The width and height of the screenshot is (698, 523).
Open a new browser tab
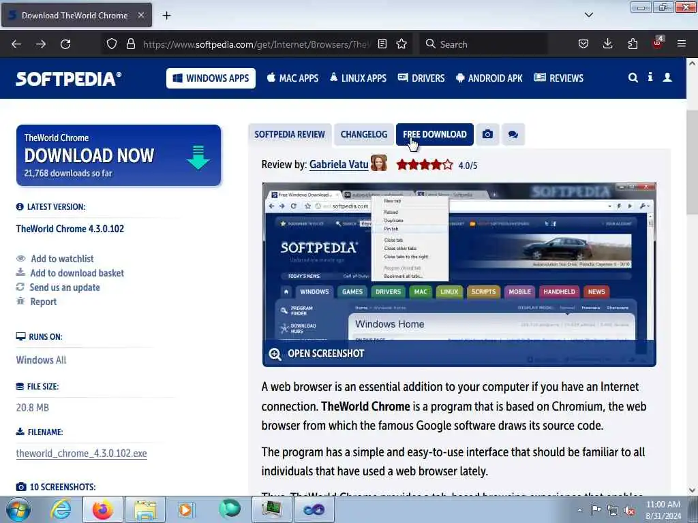point(166,16)
